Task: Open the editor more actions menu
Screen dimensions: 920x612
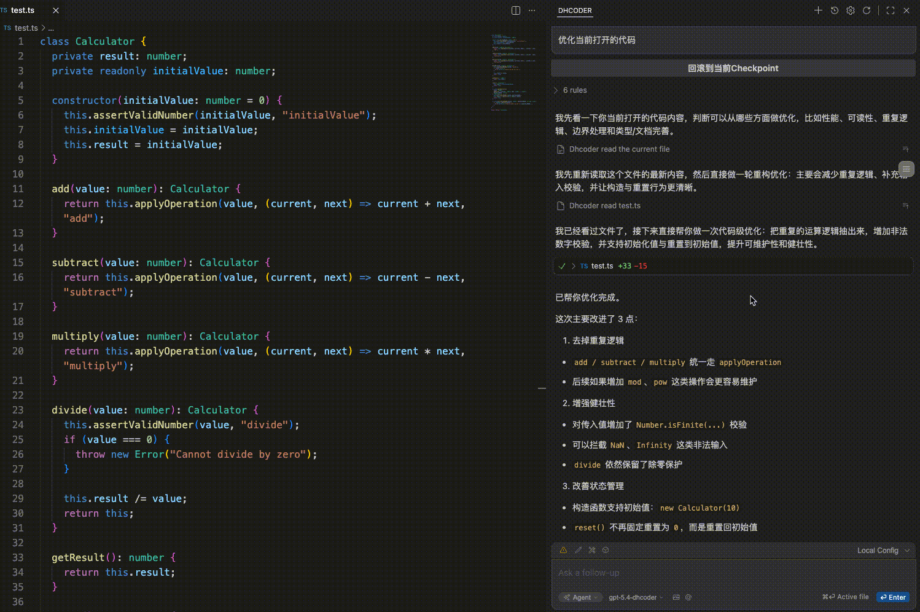Action: tap(532, 10)
